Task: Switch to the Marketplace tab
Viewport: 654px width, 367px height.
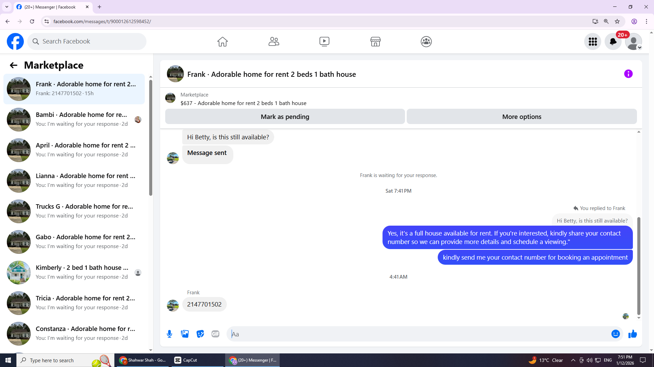Action: click(x=375, y=41)
